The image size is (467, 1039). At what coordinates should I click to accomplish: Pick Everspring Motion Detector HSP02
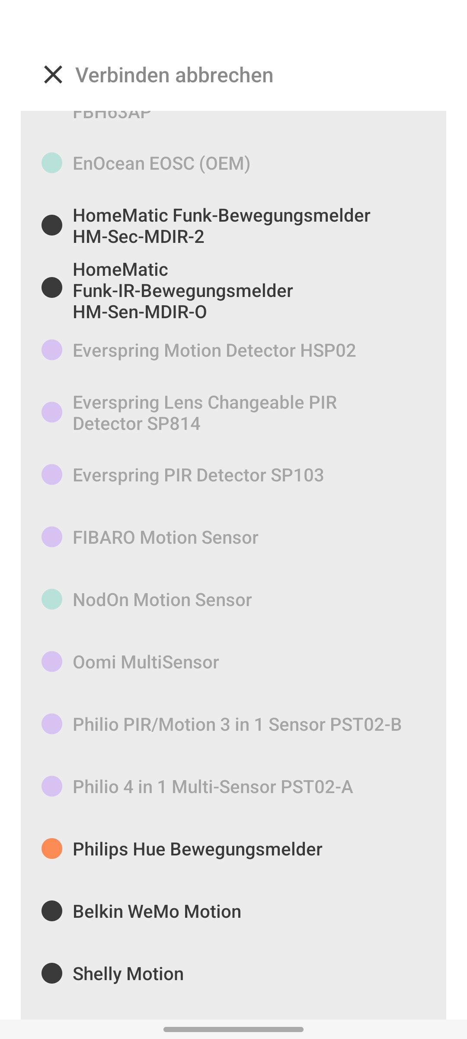tap(214, 350)
